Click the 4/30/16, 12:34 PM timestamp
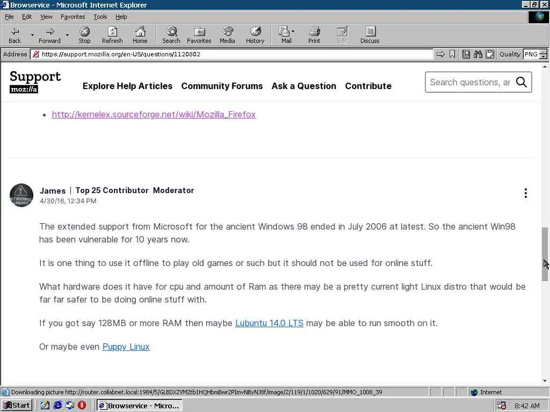 (x=68, y=201)
